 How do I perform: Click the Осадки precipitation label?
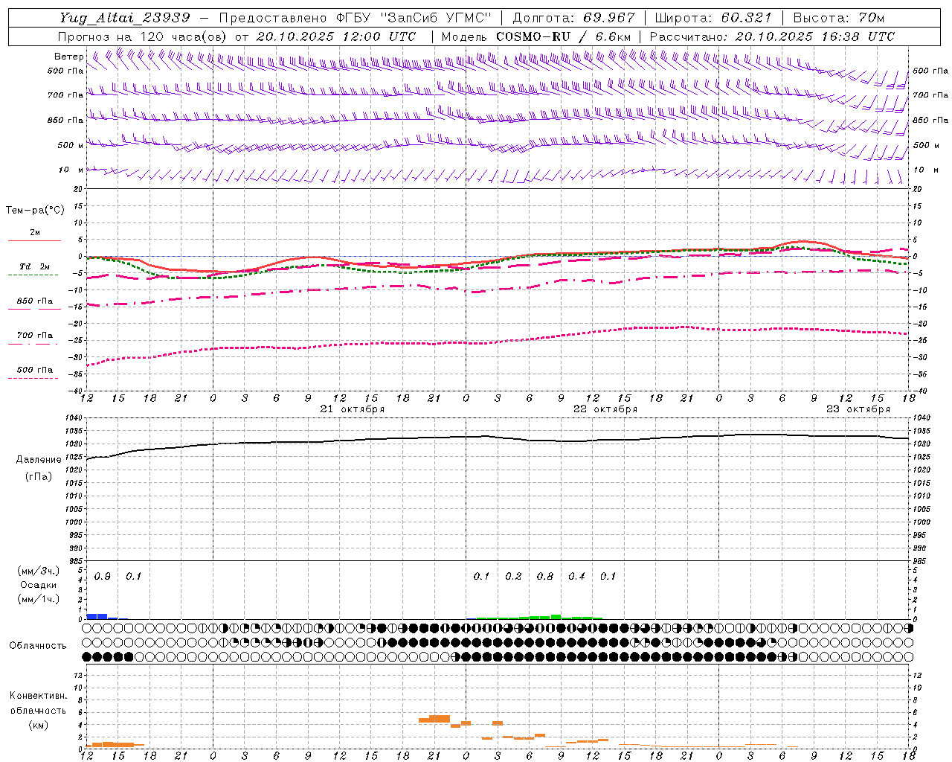coord(39,585)
